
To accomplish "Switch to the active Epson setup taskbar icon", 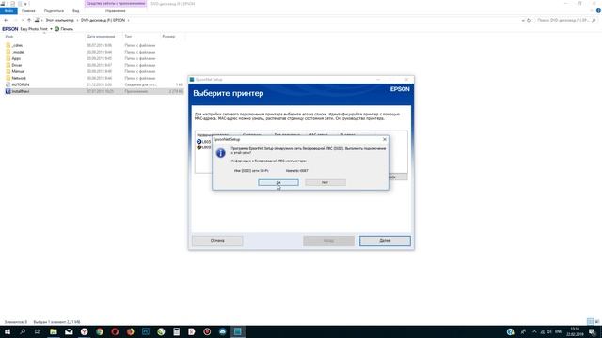I will (x=238, y=331).
